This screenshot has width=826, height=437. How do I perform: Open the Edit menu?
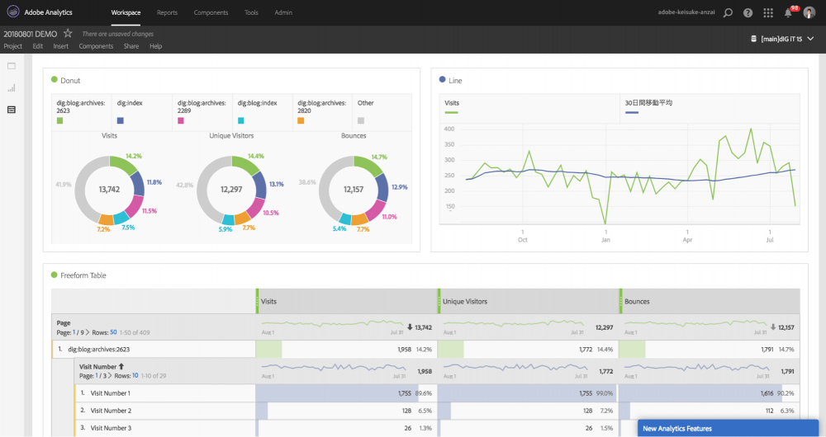point(37,46)
